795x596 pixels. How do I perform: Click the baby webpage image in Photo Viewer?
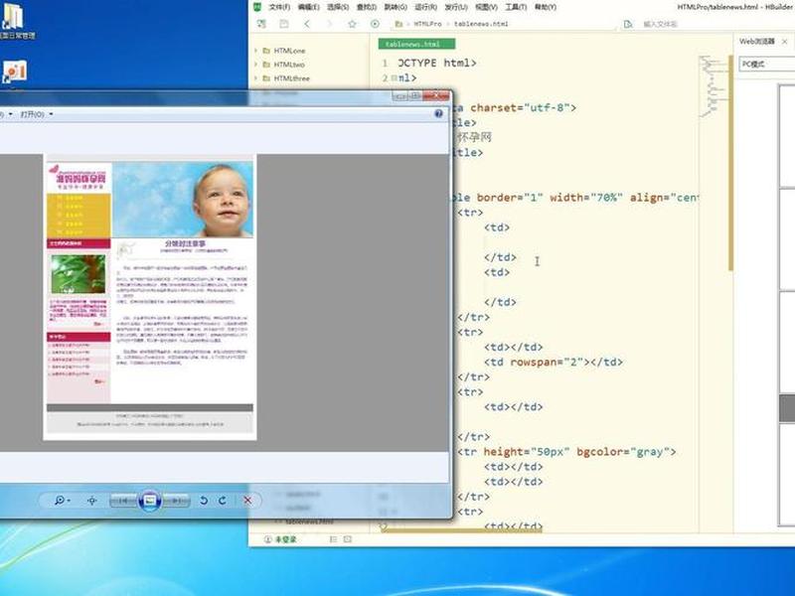point(150,297)
